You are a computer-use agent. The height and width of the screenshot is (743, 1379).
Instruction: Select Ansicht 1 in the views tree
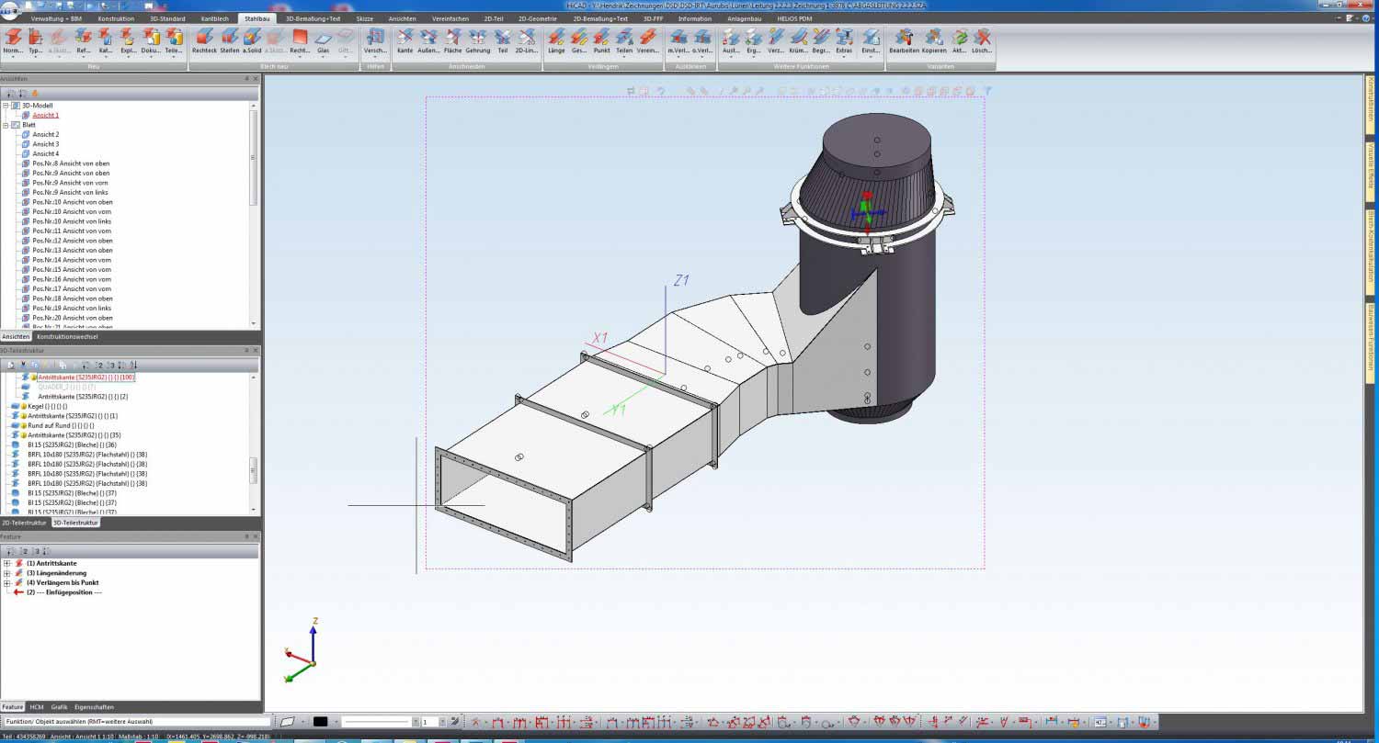coord(46,115)
